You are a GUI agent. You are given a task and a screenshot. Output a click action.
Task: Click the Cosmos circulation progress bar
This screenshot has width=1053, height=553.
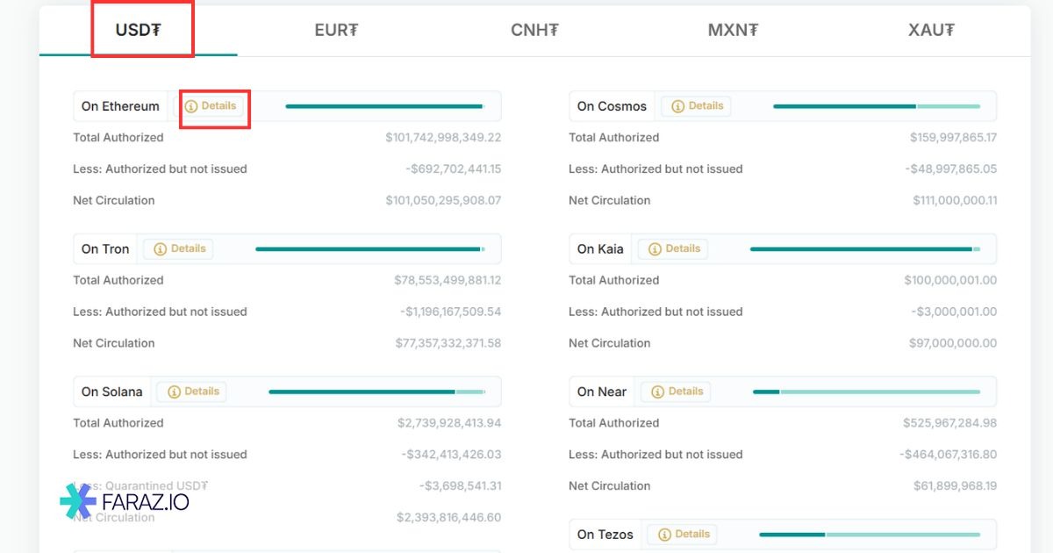pyautogui.click(x=877, y=105)
